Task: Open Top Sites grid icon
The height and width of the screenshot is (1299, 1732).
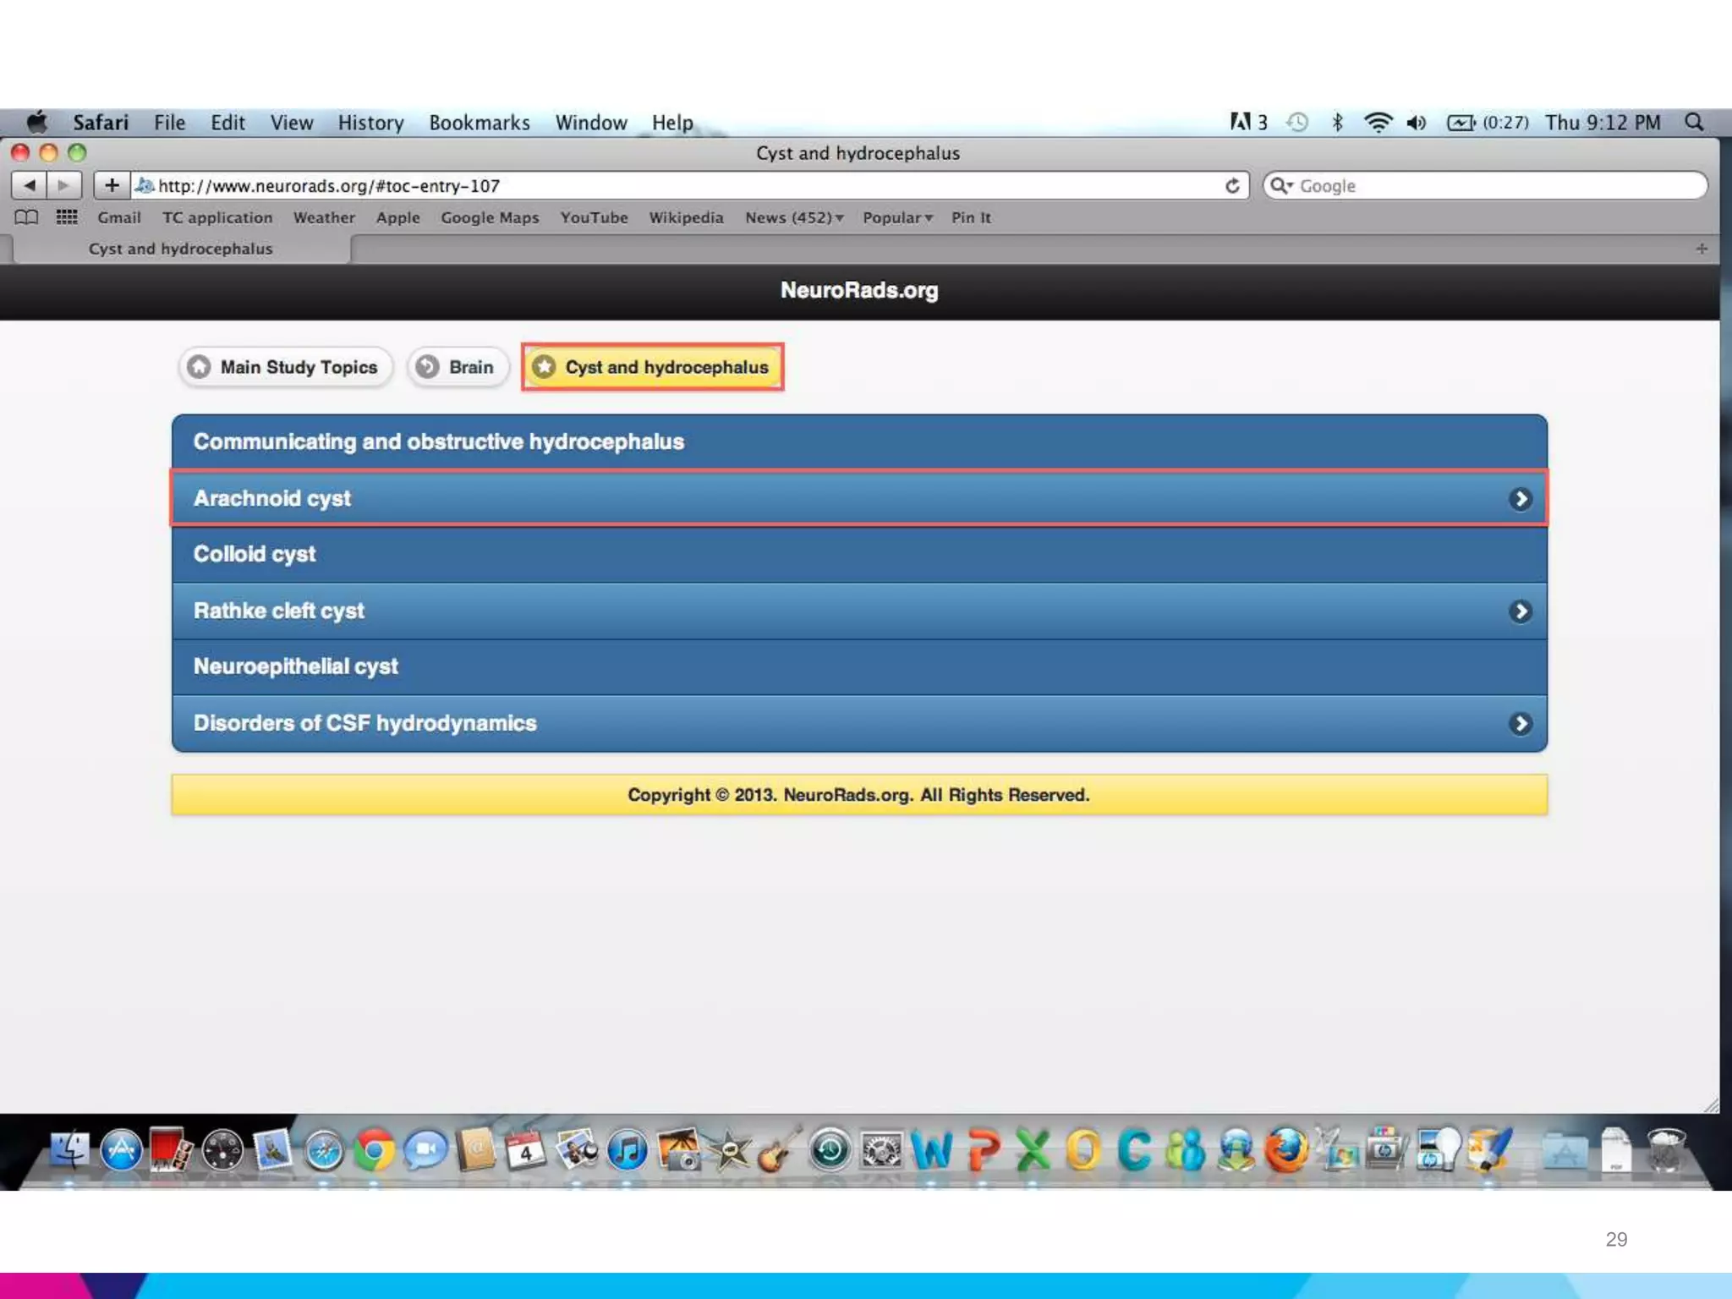Action: tap(67, 217)
